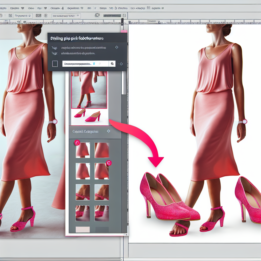Click the pink heart badge on first skirt thumbnail
Screen dimensions: 261x261
[x=77, y=143]
